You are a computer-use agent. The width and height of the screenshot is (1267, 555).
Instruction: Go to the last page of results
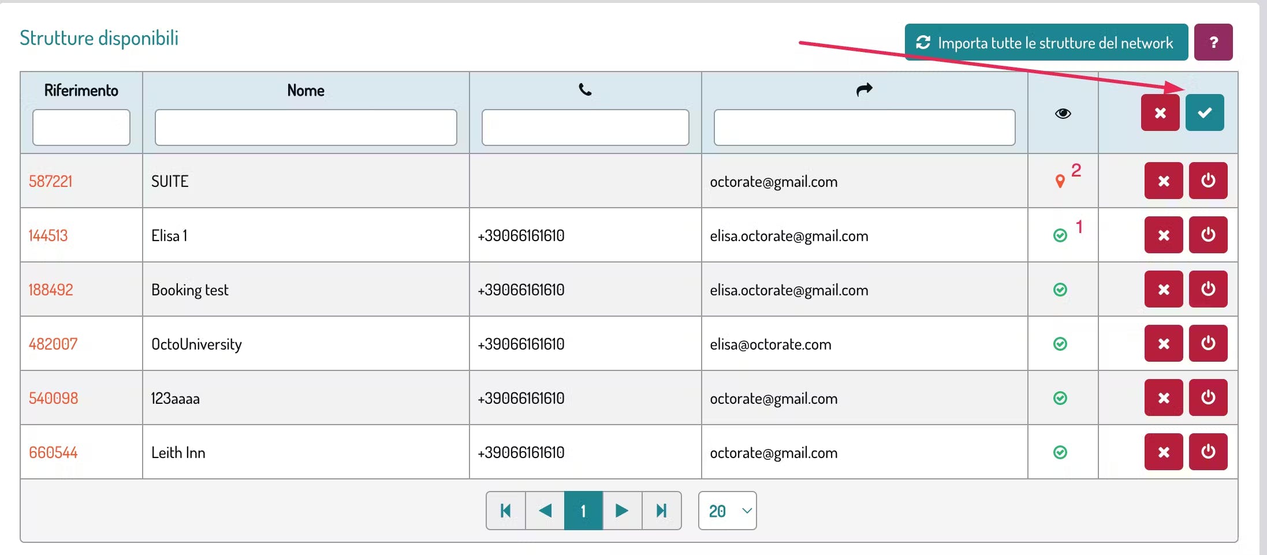(x=662, y=511)
